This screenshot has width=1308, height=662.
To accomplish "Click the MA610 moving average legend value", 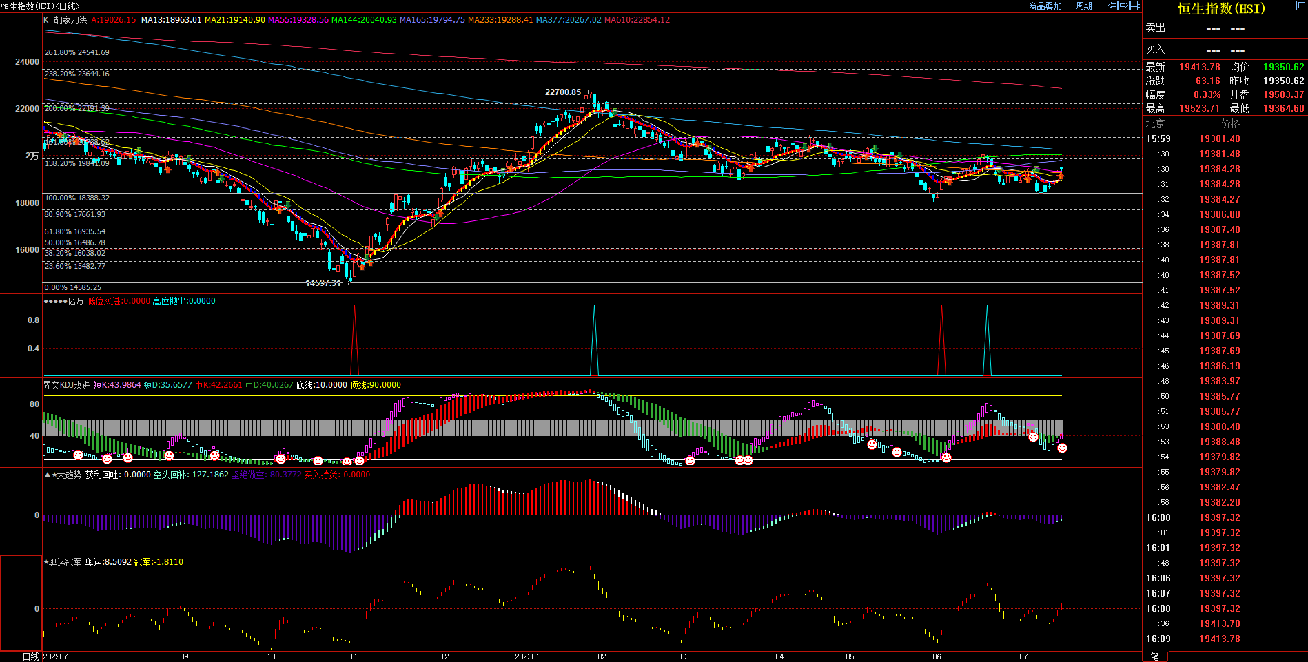I will 637,20.
